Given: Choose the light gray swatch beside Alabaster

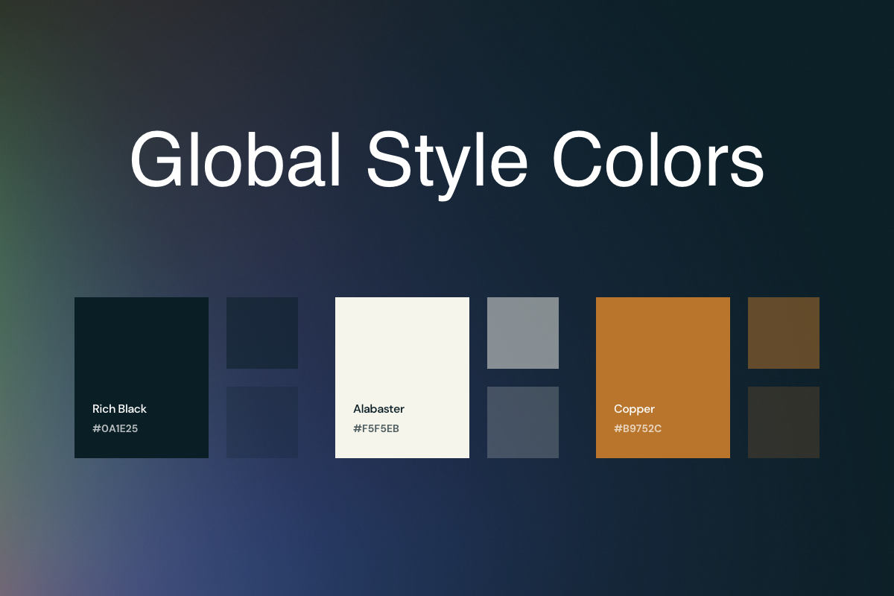Looking at the screenshot, I should pos(523,333).
